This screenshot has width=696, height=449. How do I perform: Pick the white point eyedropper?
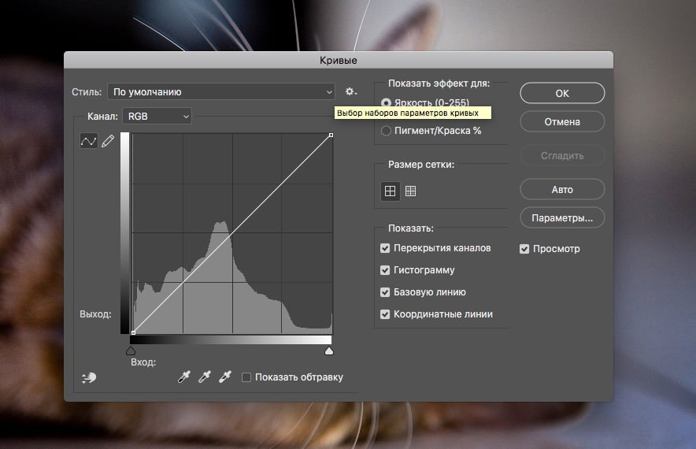pos(224,377)
